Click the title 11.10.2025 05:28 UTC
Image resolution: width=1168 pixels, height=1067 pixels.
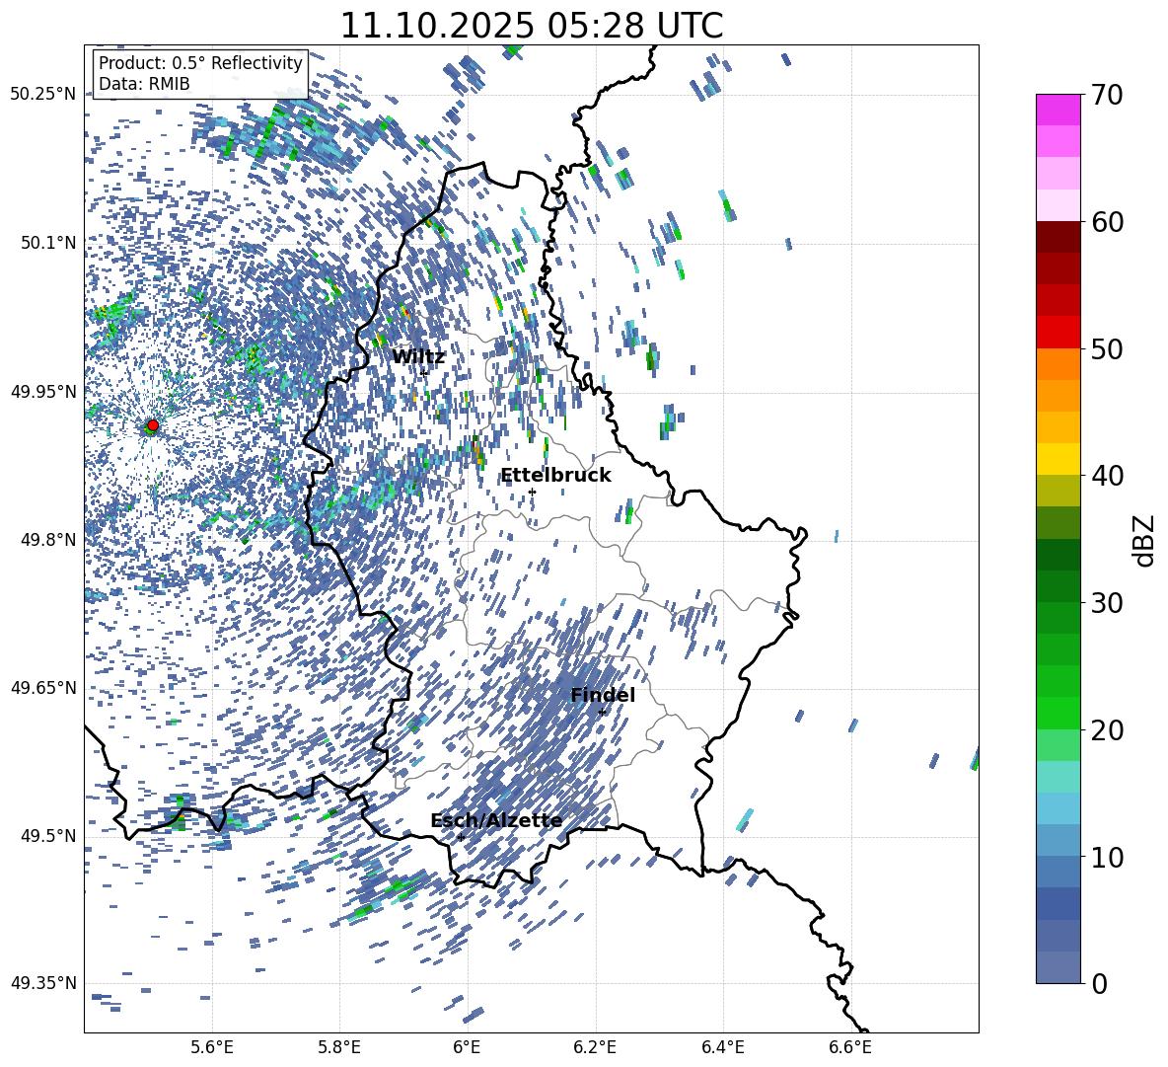click(531, 26)
